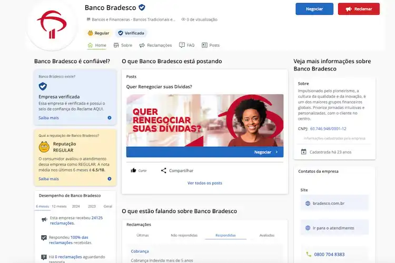This screenshot has height=263, width=395.
Task: Click the 100% das reclamações text
Action: click(68, 240)
